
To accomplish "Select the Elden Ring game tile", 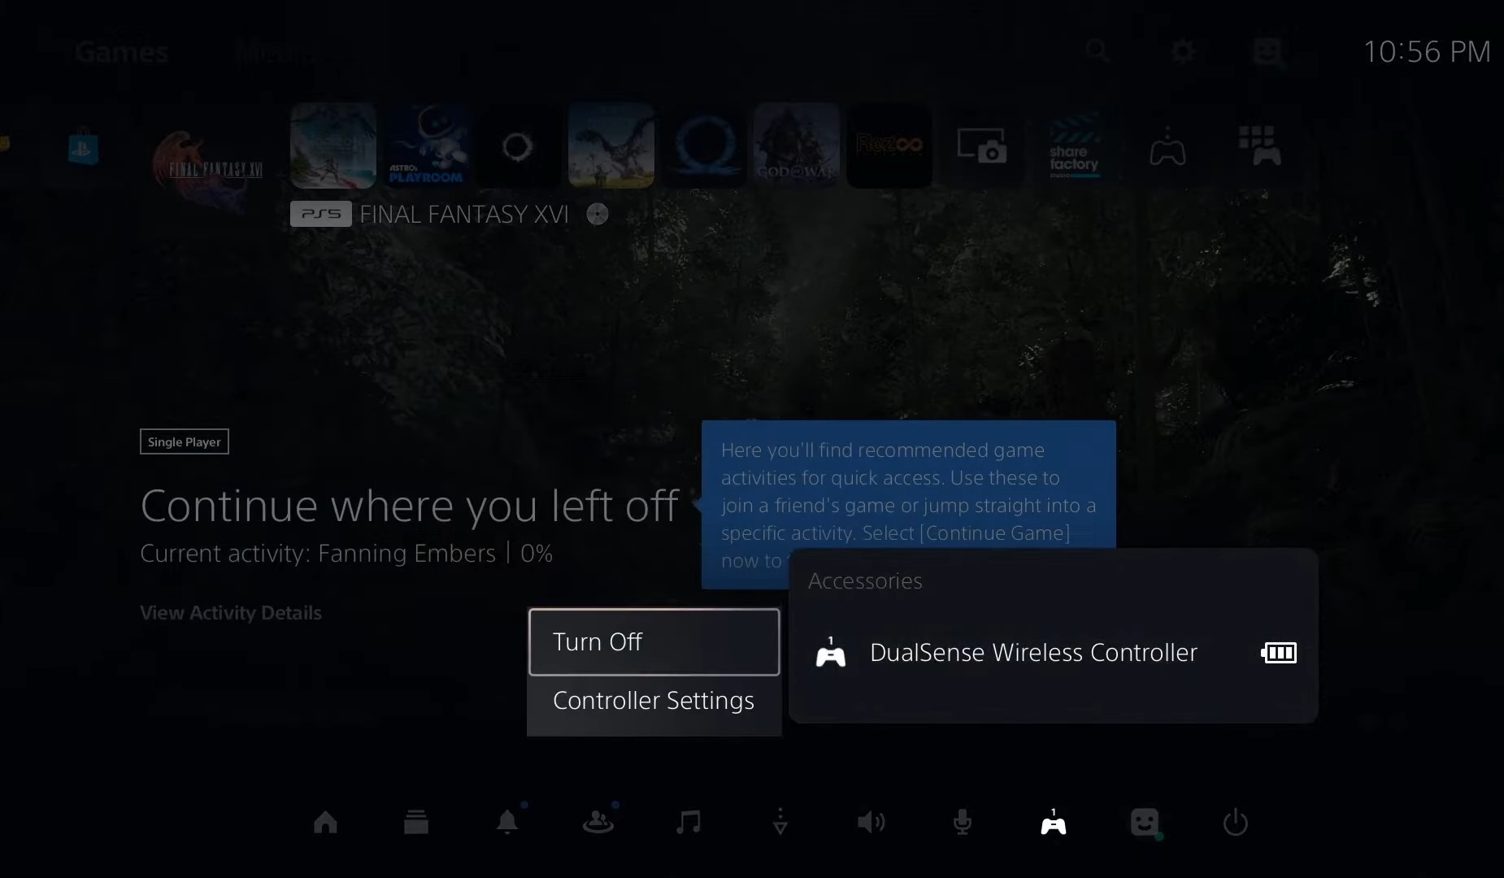I will pyautogui.click(x=519, y=146).
